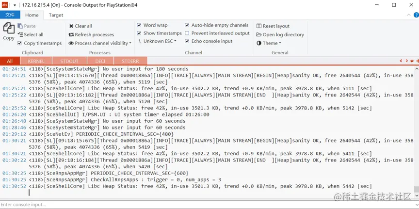Toggle Copy timestamps checkbox
Viewport: 419px width, 209px height.
(x=19, y=43)
